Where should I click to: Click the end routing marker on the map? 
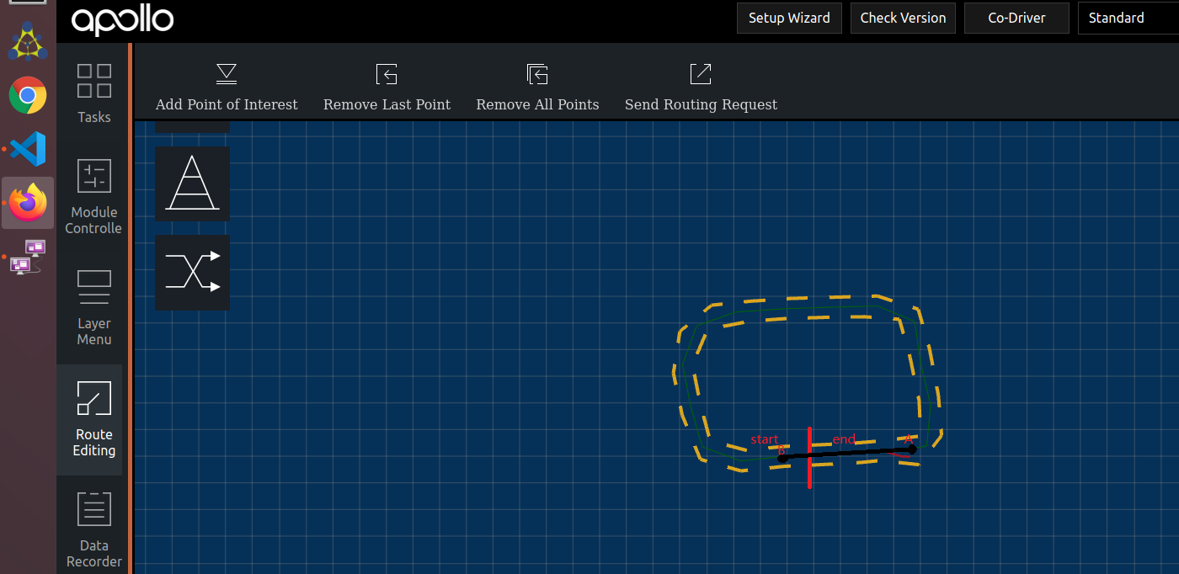pyautogui.click(x=845, y=439)
